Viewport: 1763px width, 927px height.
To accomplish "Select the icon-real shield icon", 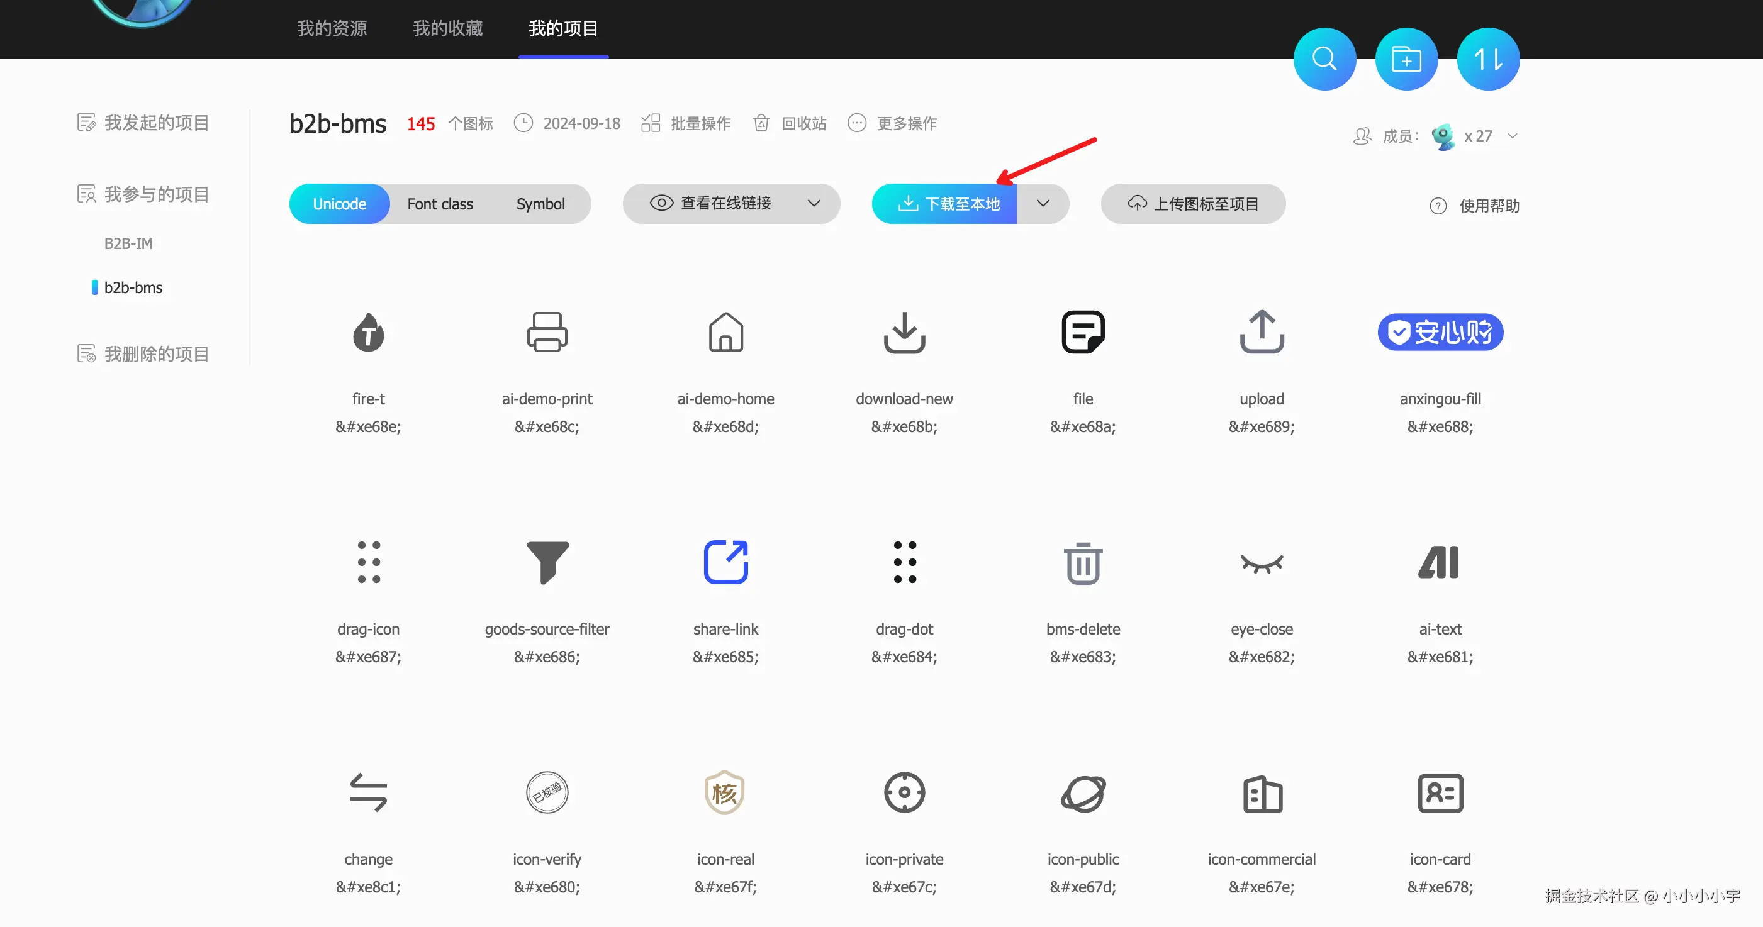I will pyautogui.click(x=725, y=793).
